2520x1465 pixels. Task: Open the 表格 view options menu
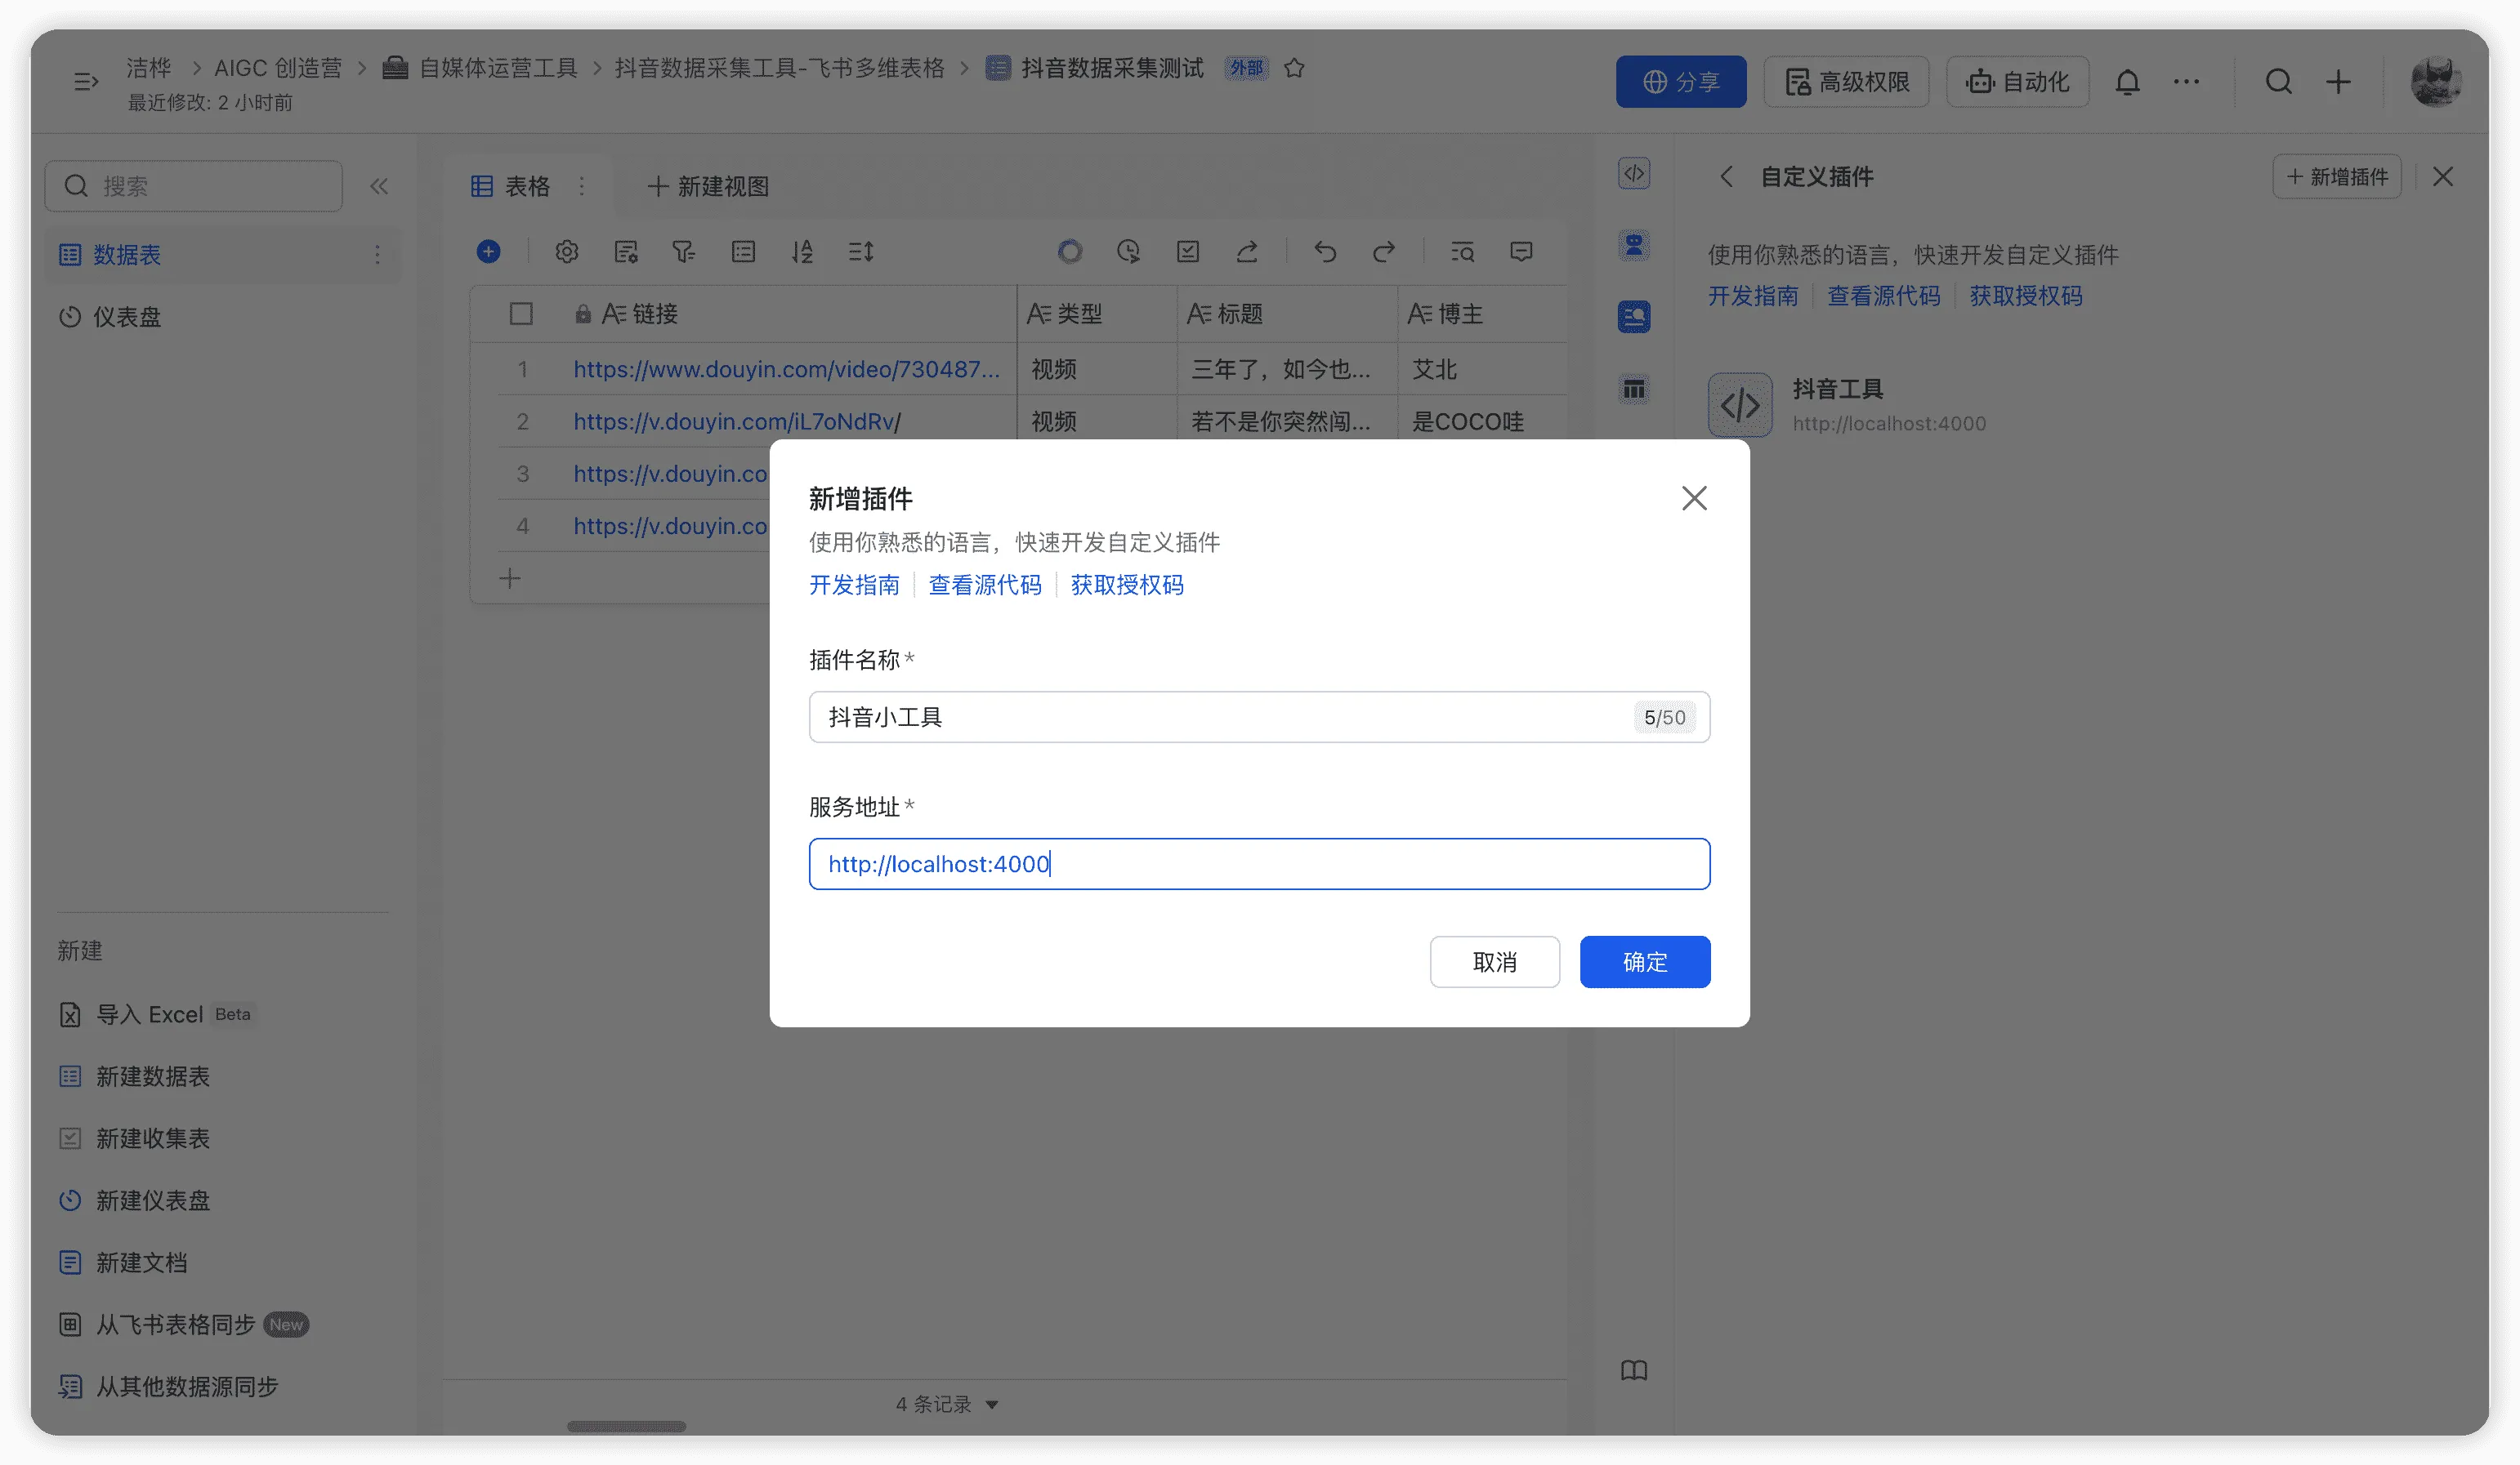point(582,186)
